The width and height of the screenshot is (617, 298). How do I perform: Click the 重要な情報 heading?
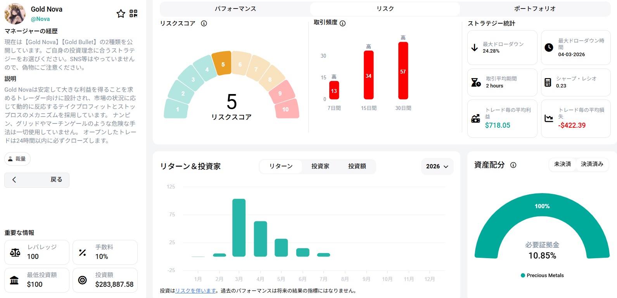click(19, 233)
